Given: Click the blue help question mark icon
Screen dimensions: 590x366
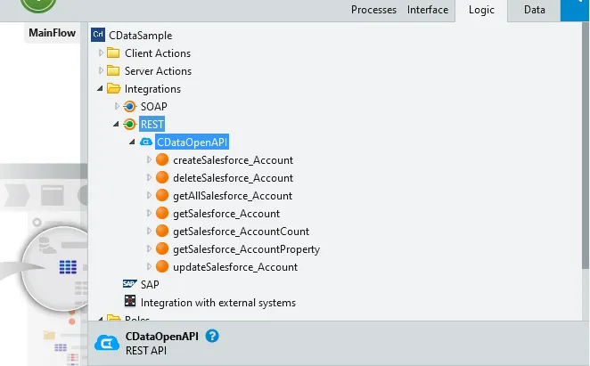Looking at the screenshot, I should tap(212, 336).
